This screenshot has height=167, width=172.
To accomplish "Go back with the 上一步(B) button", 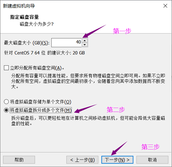I will 82,160.
